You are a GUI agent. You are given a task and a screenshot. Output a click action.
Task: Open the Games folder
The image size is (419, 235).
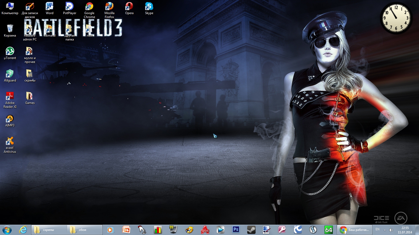[x=30, y=98]
